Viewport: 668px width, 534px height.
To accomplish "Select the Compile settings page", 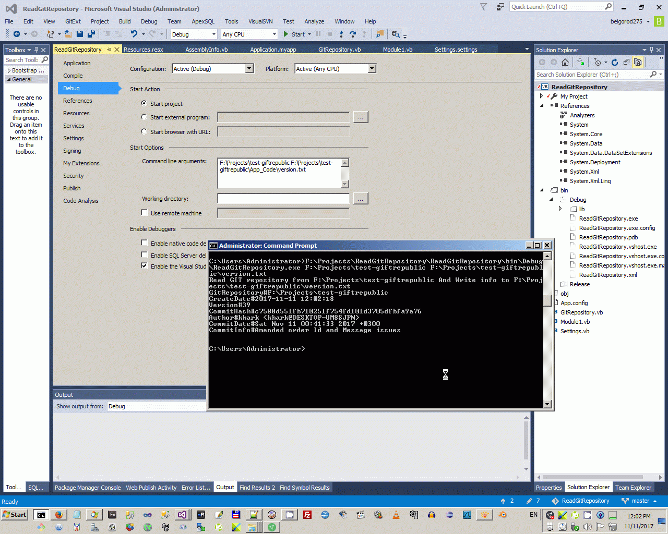I will [73, 76].
